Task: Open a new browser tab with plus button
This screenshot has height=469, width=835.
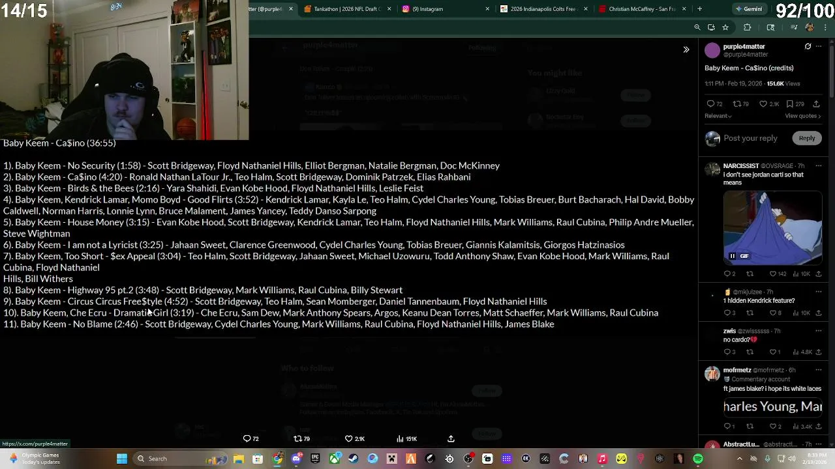Action: coord(699,9)
